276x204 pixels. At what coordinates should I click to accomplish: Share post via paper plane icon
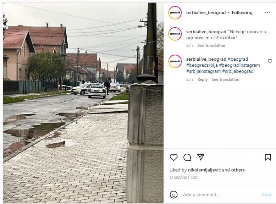(200, 157)
